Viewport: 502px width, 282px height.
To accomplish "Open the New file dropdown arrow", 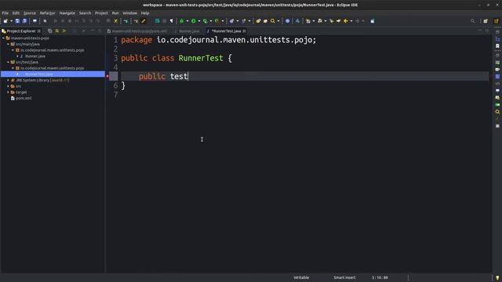I will [11, 21].
